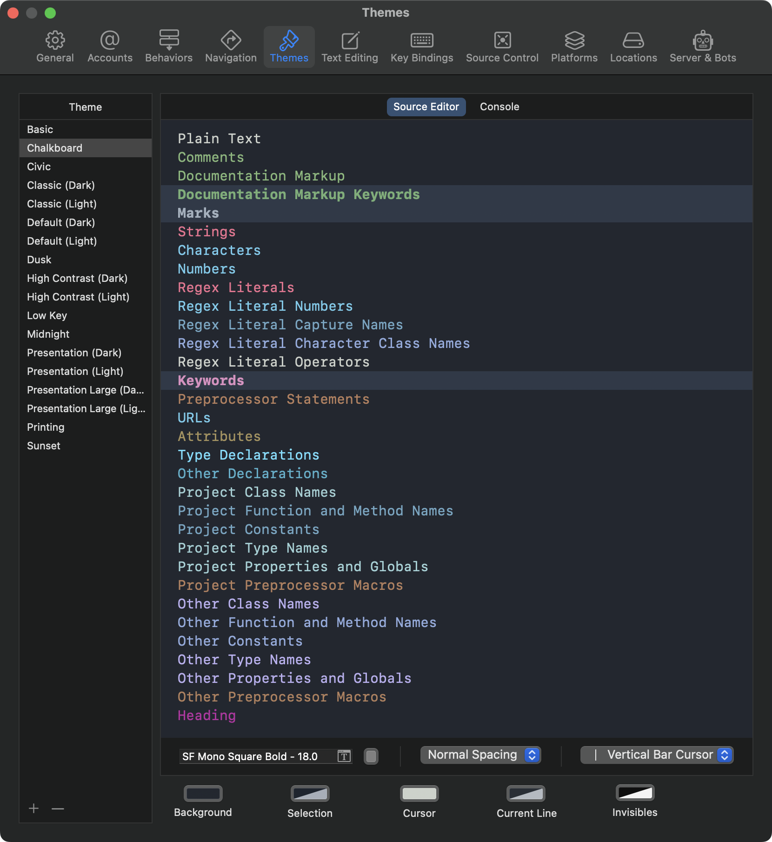This screenshot has width=772, height=842.
Task: Select the Marks syntax row
Action: coord(457,213)
